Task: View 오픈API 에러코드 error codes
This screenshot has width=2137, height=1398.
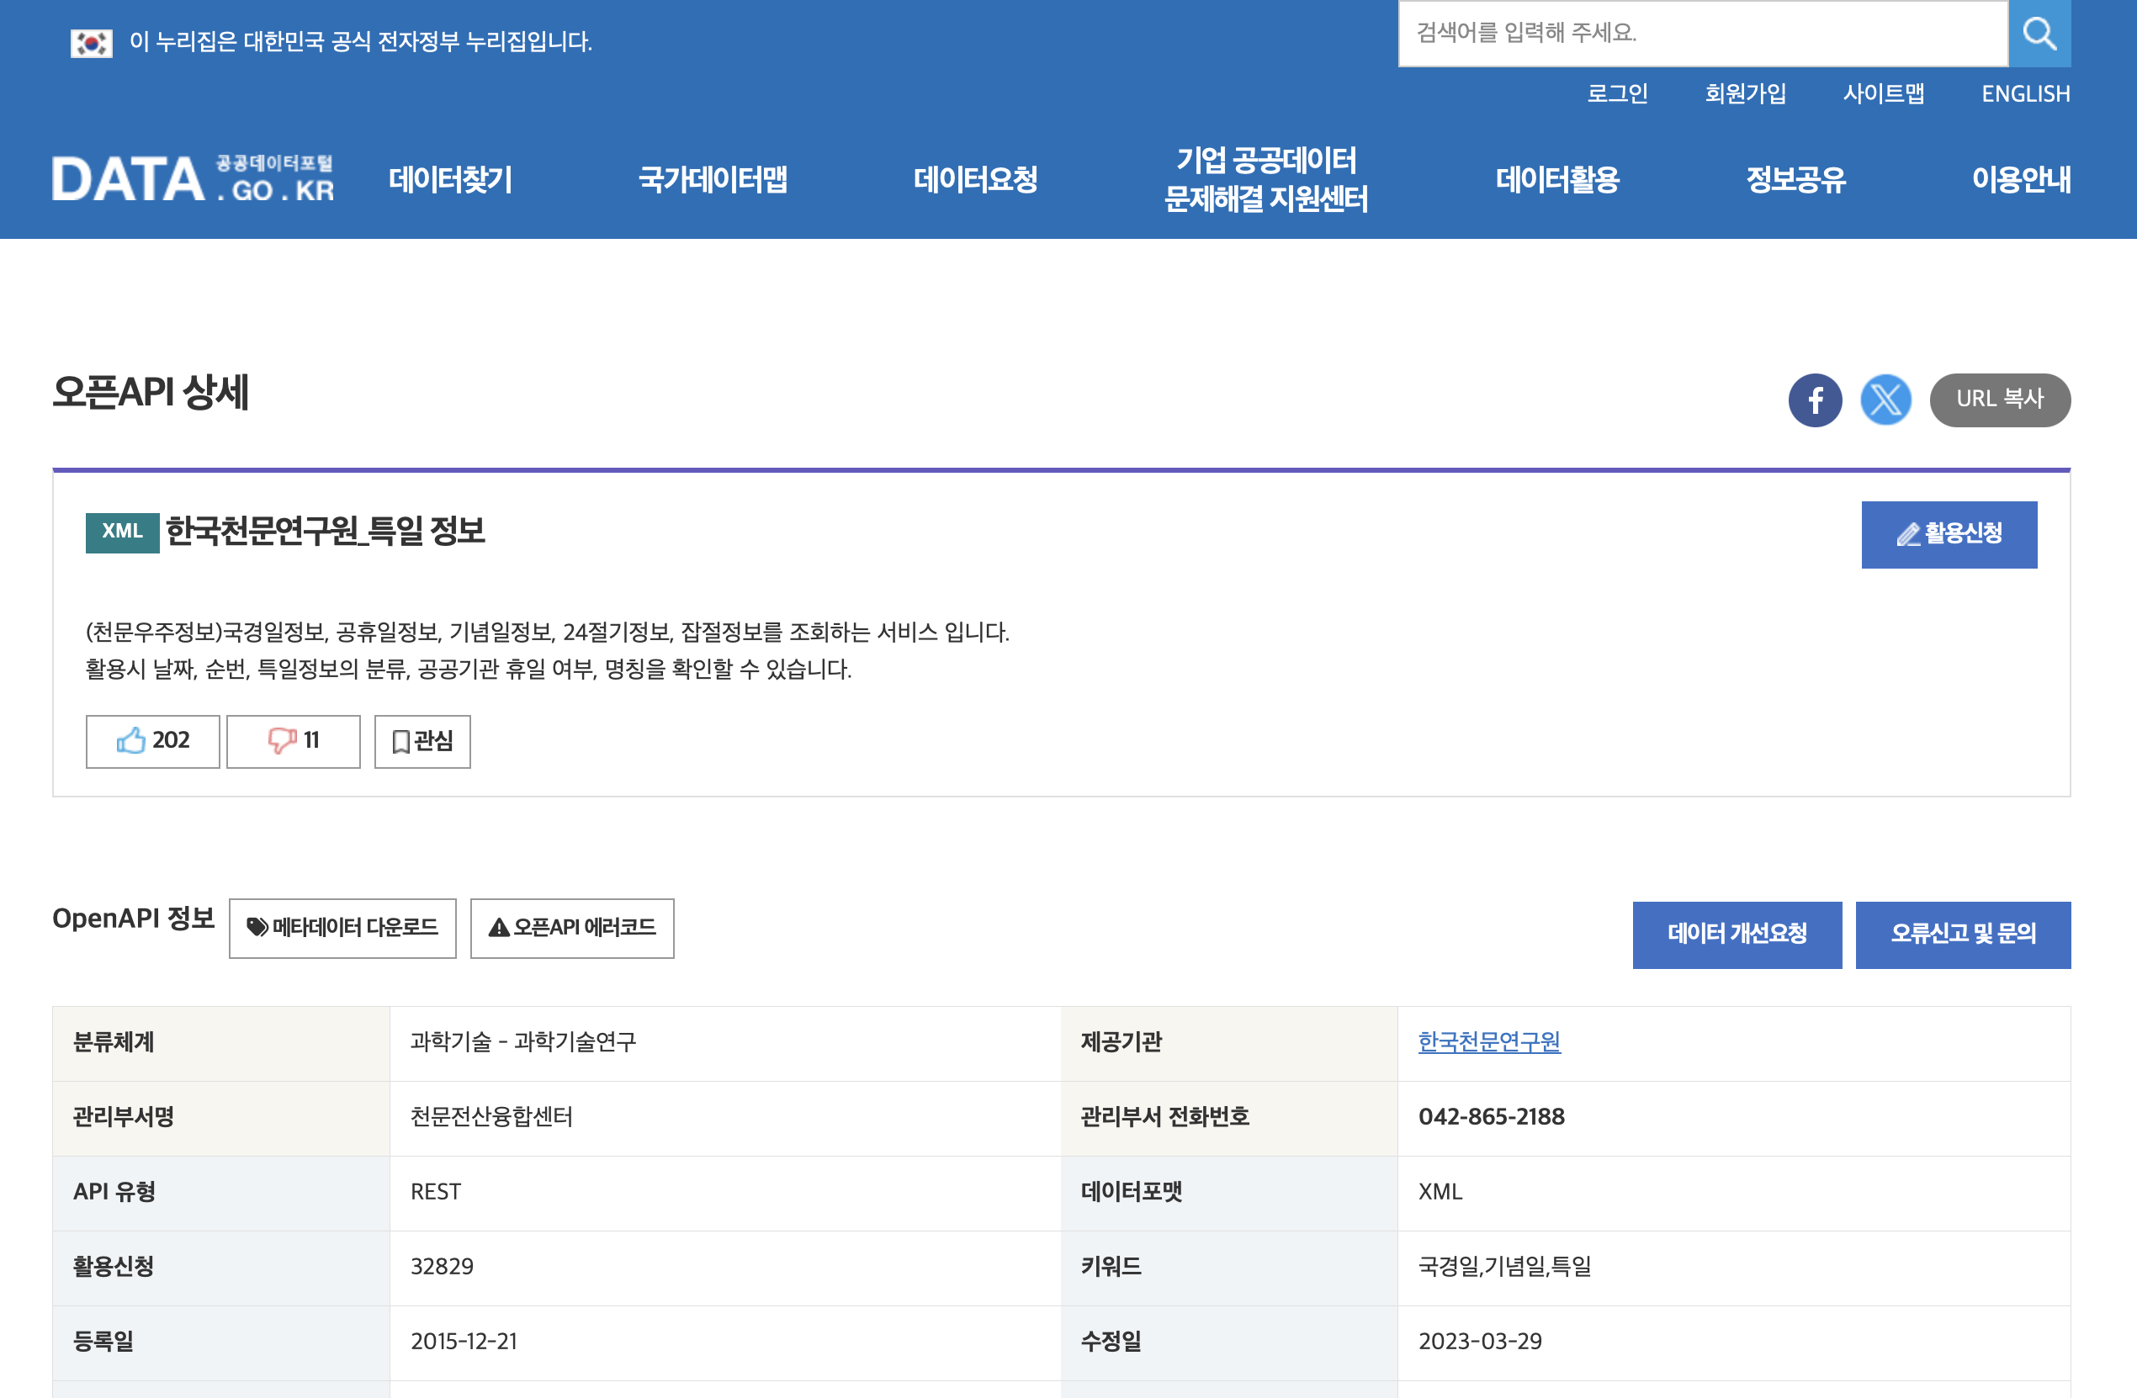Action: [x=572, y=928]
